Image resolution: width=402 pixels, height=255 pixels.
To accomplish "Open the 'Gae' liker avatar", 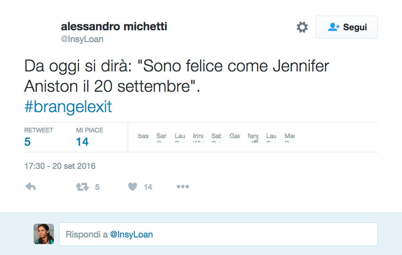I will tap(235, 137).
